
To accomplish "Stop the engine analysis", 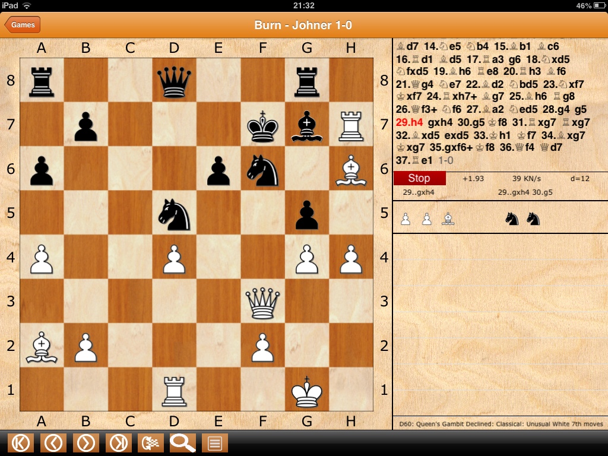I will pos(419,178).
